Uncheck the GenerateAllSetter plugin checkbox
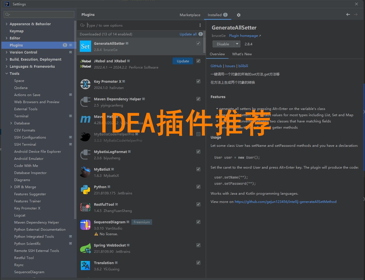 click(x=198, y=43)
